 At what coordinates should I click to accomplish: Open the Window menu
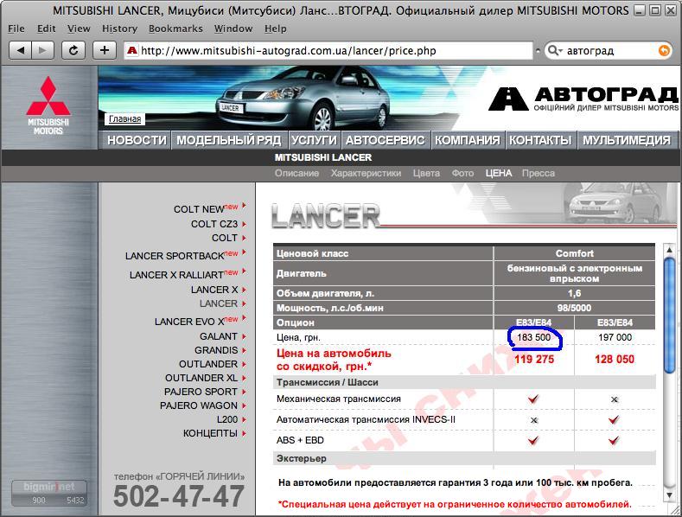[233, 29]
